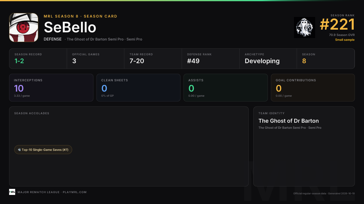Image resolution: width=364 pixels, height=204 pixels.
Task: Click the Semi Pro subtitle under Team Identity heading
Action: coord(290,128)
